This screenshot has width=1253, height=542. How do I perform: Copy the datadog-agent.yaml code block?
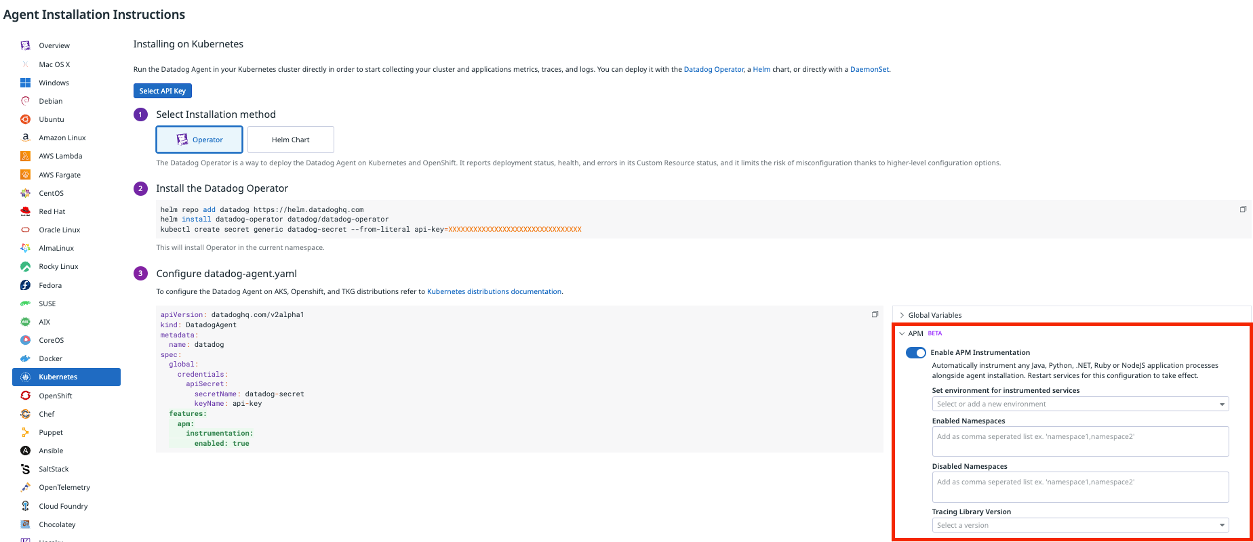pyautogui.click(x=875, y=314)
